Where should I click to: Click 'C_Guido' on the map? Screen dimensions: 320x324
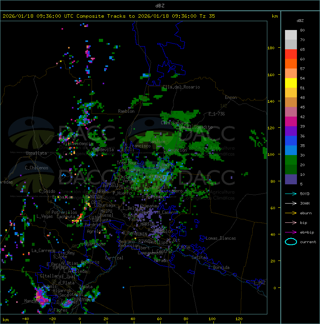(x=47, y=191)
